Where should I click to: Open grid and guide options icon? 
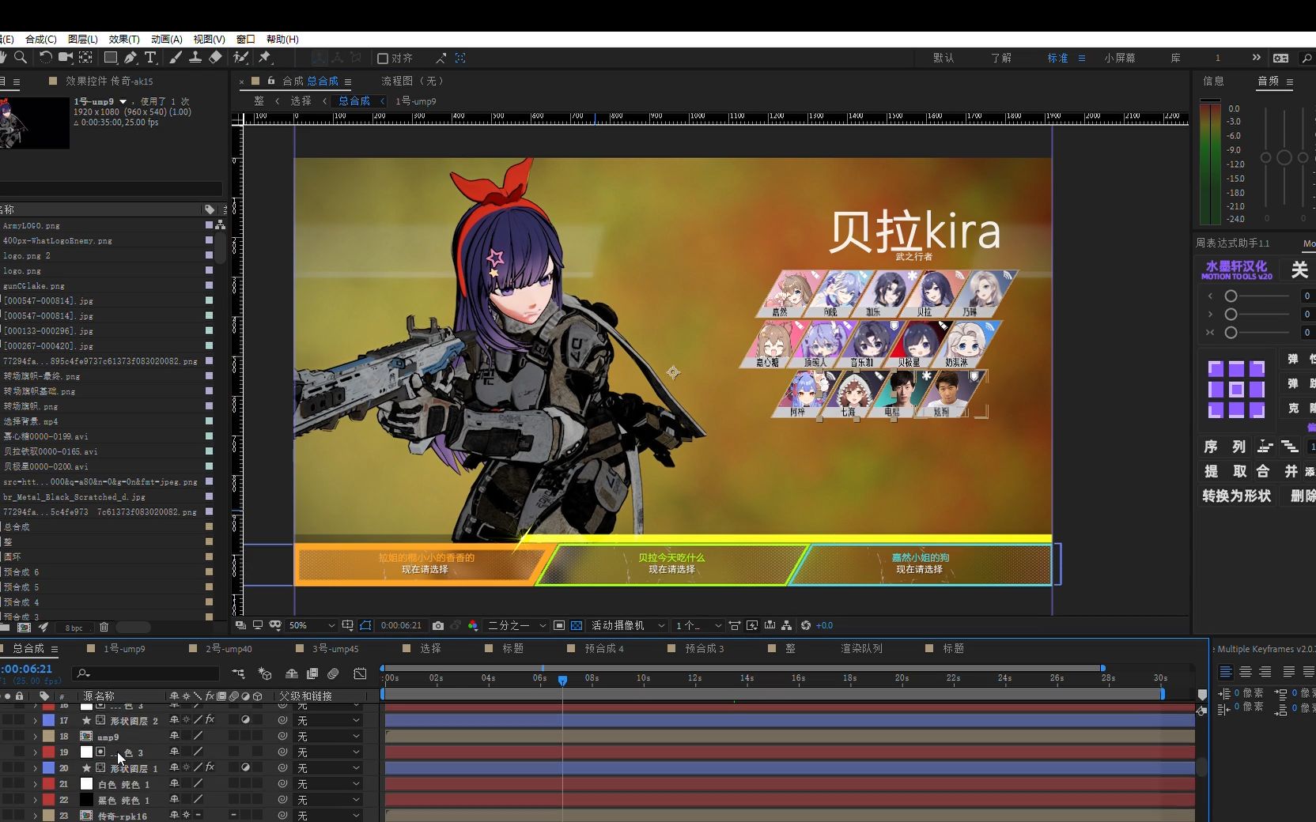point(347,625)
